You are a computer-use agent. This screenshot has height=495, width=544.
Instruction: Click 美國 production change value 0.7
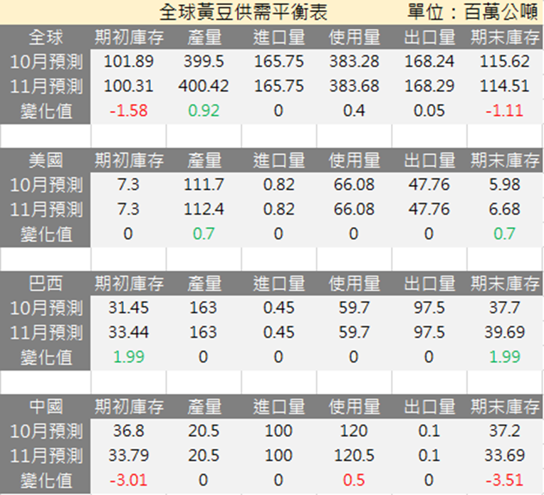(x=204, y=234)
